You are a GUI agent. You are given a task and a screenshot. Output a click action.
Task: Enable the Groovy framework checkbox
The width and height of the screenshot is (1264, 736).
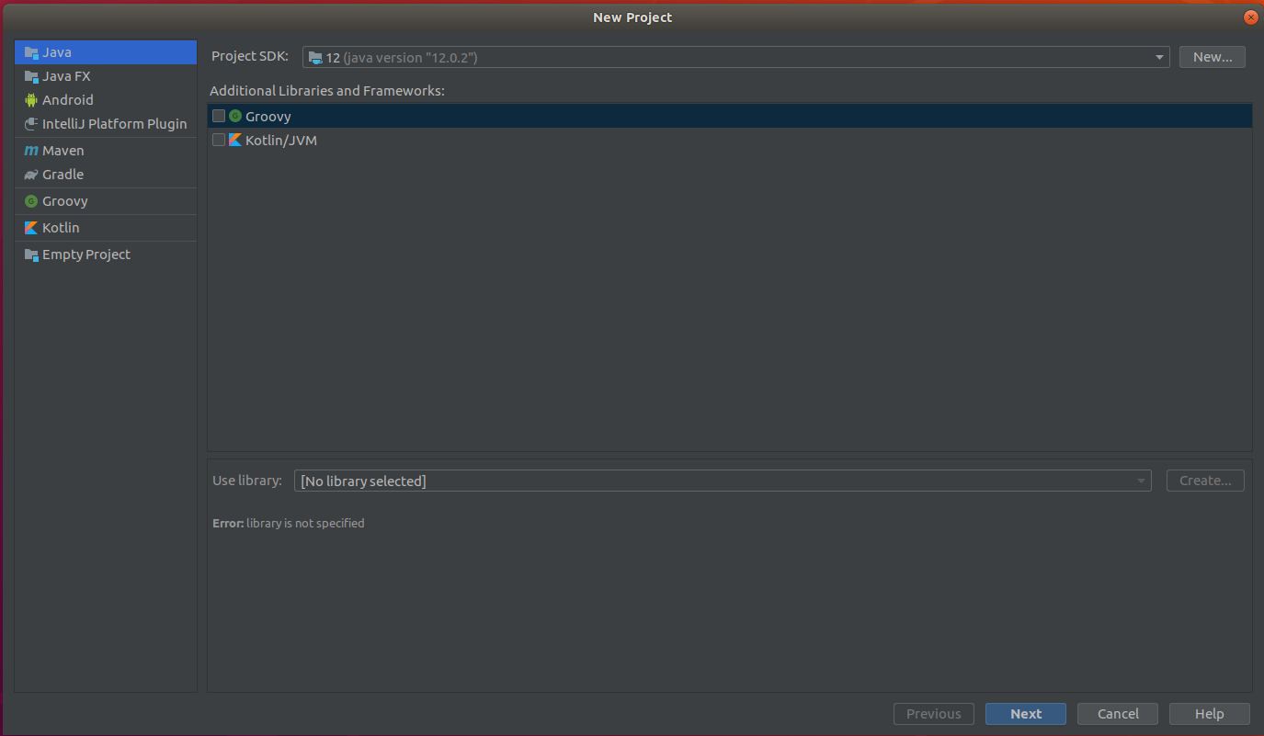219,116
